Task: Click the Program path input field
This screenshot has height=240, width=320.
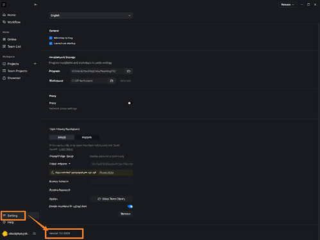Action: click(97, 71)
